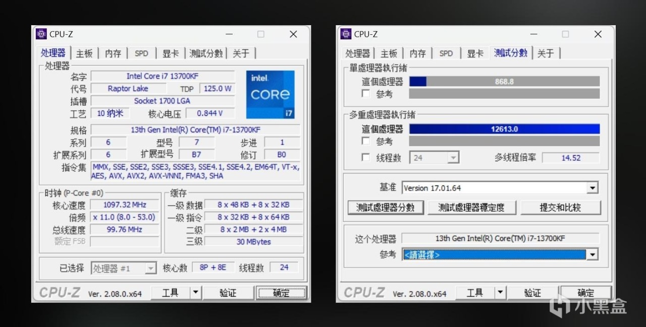Click 核心数 value 8P + 8E
The height and width of the screenshot is (327, 646).
point(212,268)
